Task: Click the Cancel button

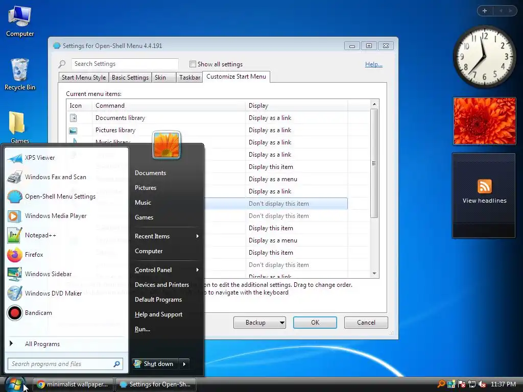Action: [366, 323]
